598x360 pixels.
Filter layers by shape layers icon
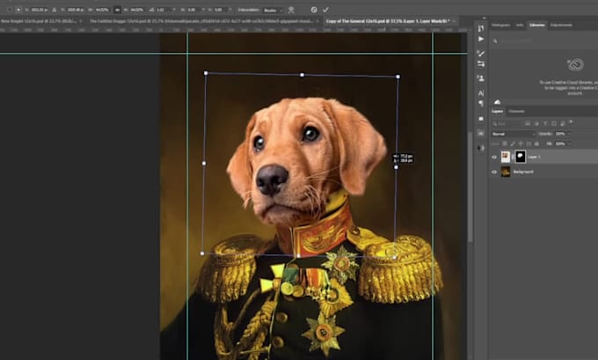(554, 124)
